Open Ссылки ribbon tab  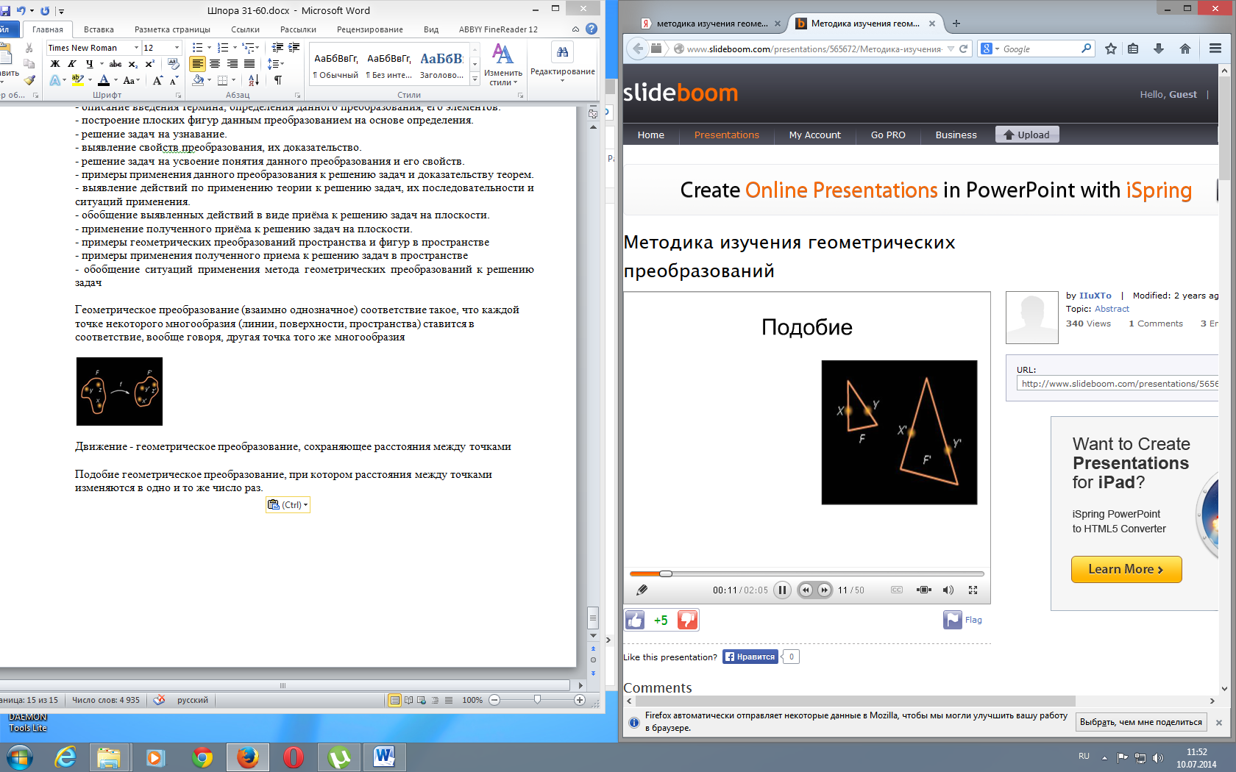coord(245,29)
